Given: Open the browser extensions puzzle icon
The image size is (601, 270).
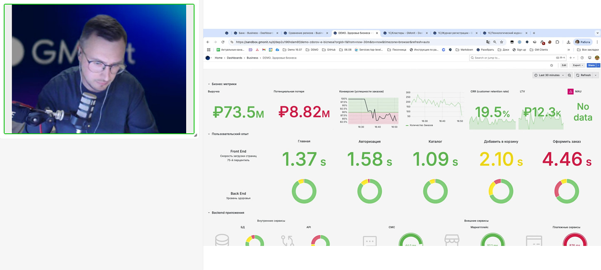Looking at the screenshot, I should pyautogui.click(x=557, y=42).
